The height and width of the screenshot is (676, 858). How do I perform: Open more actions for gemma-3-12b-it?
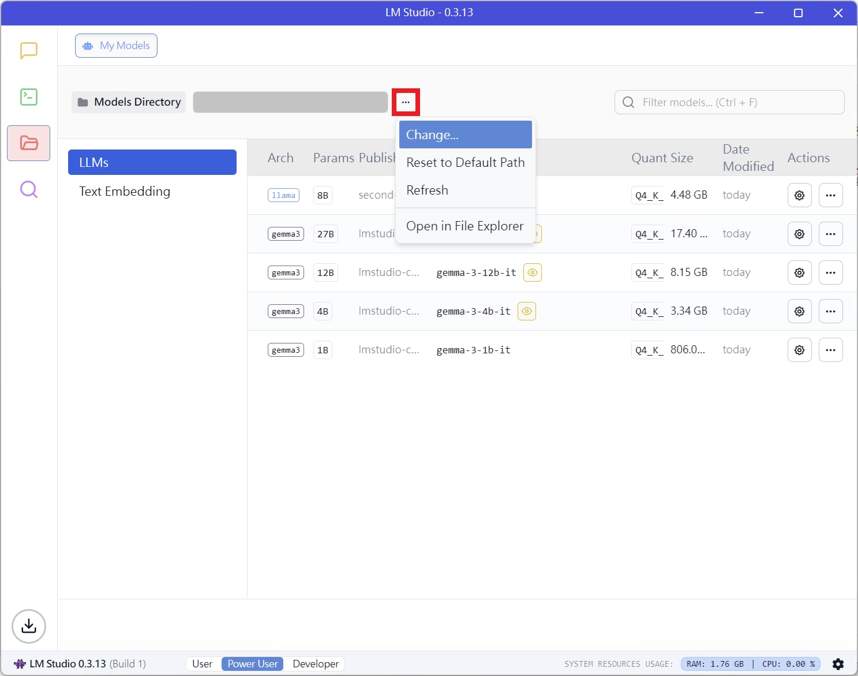831,272
